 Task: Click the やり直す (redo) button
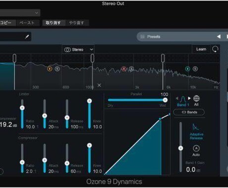click(77, 23)
